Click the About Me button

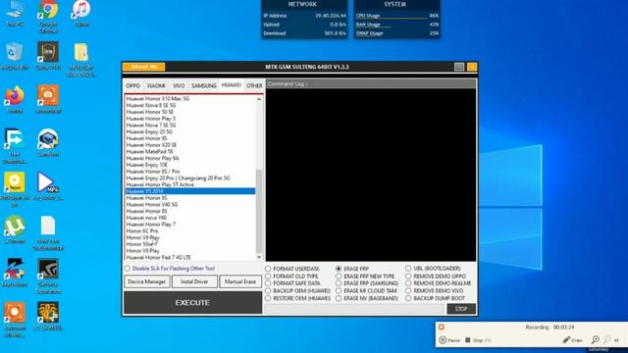pos(144,67)
